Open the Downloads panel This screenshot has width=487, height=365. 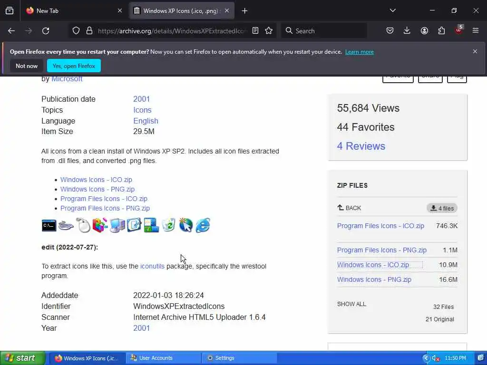[407, 31]
